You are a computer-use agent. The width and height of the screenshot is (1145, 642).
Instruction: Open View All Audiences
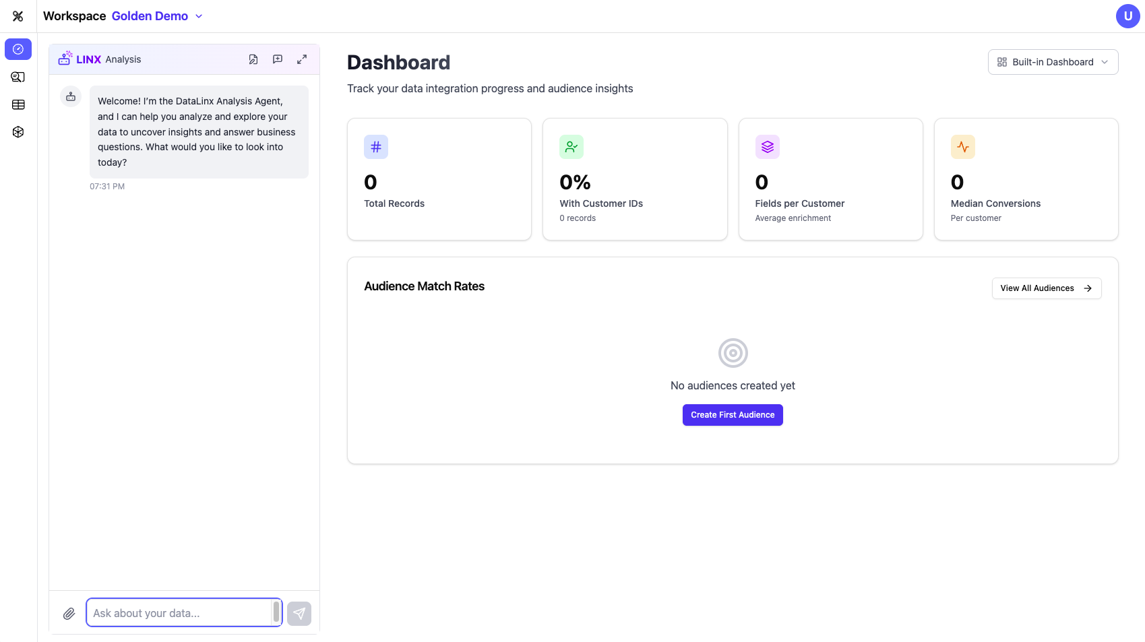tap(1046, 288)
